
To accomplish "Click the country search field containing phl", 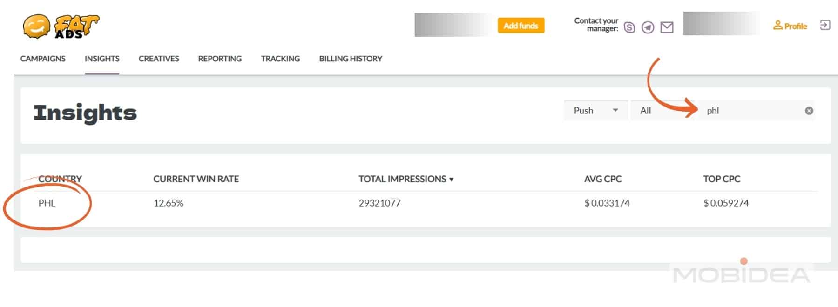I will (x=750, y=111).
